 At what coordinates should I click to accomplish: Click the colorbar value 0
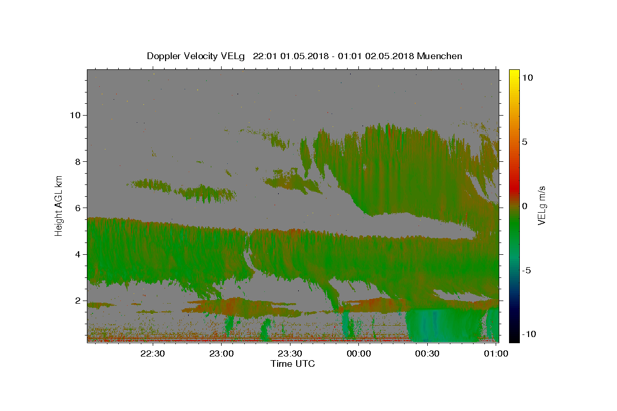524,206
